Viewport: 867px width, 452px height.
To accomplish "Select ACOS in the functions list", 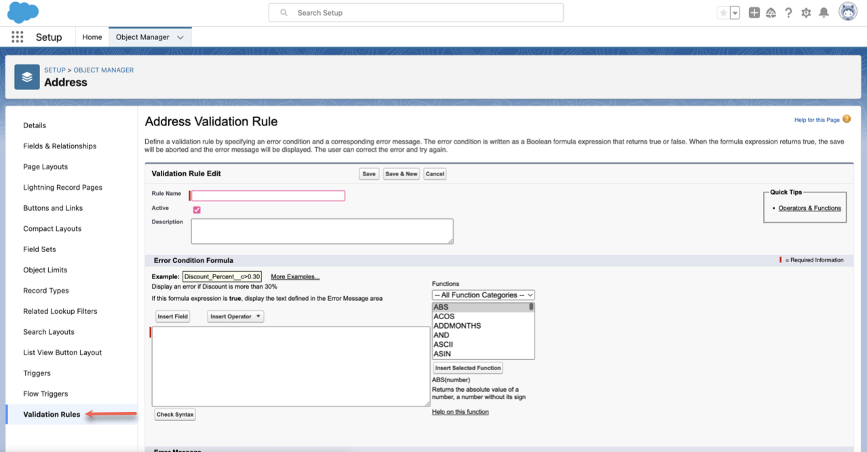I will [x=481, y=316].
